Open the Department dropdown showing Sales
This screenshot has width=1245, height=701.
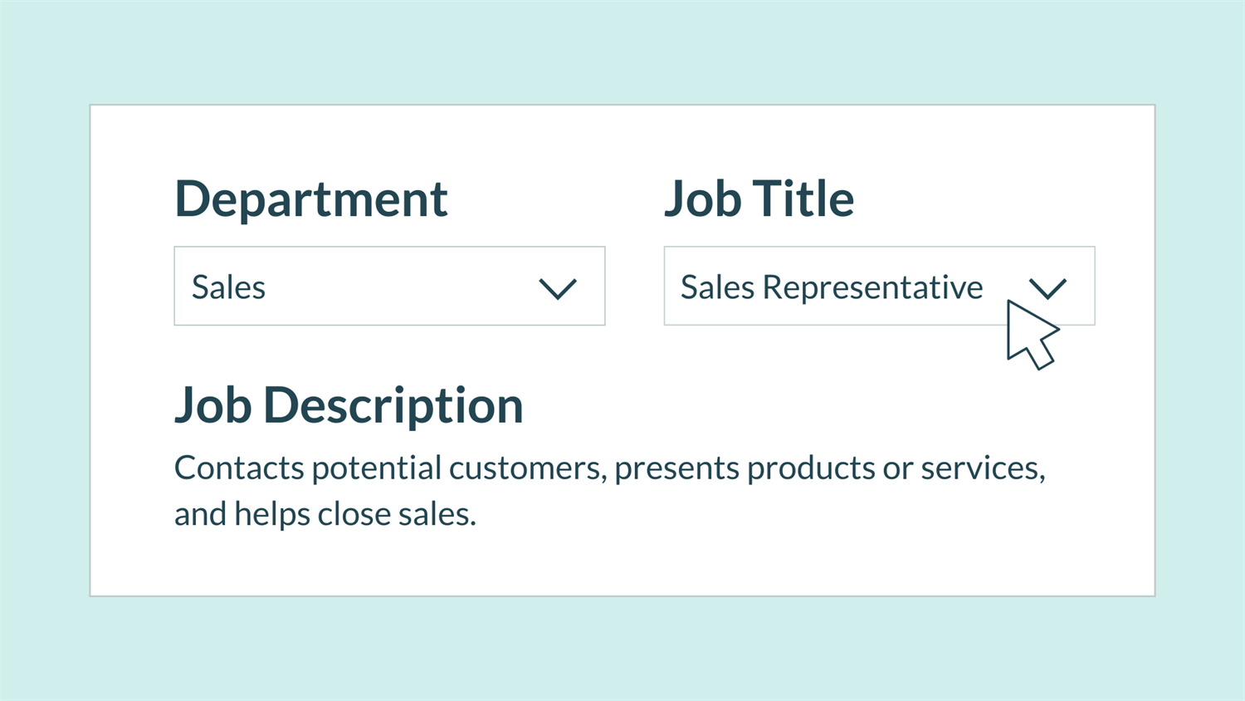[389, 286]
